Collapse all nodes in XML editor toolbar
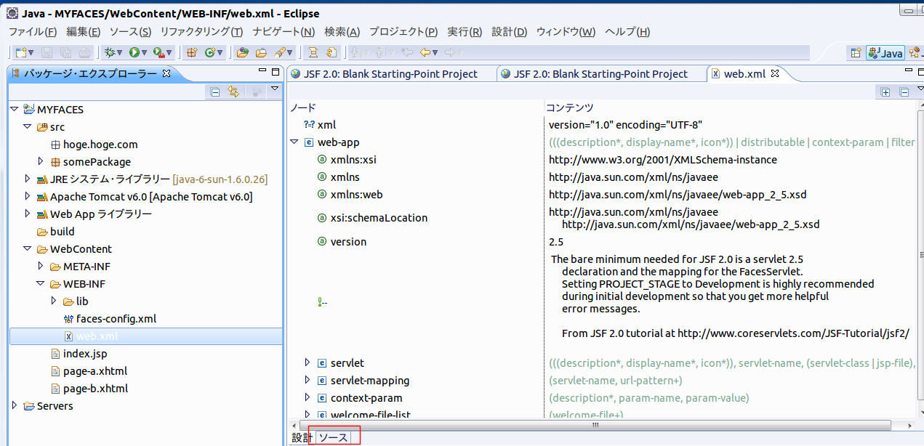 [904, 92]
